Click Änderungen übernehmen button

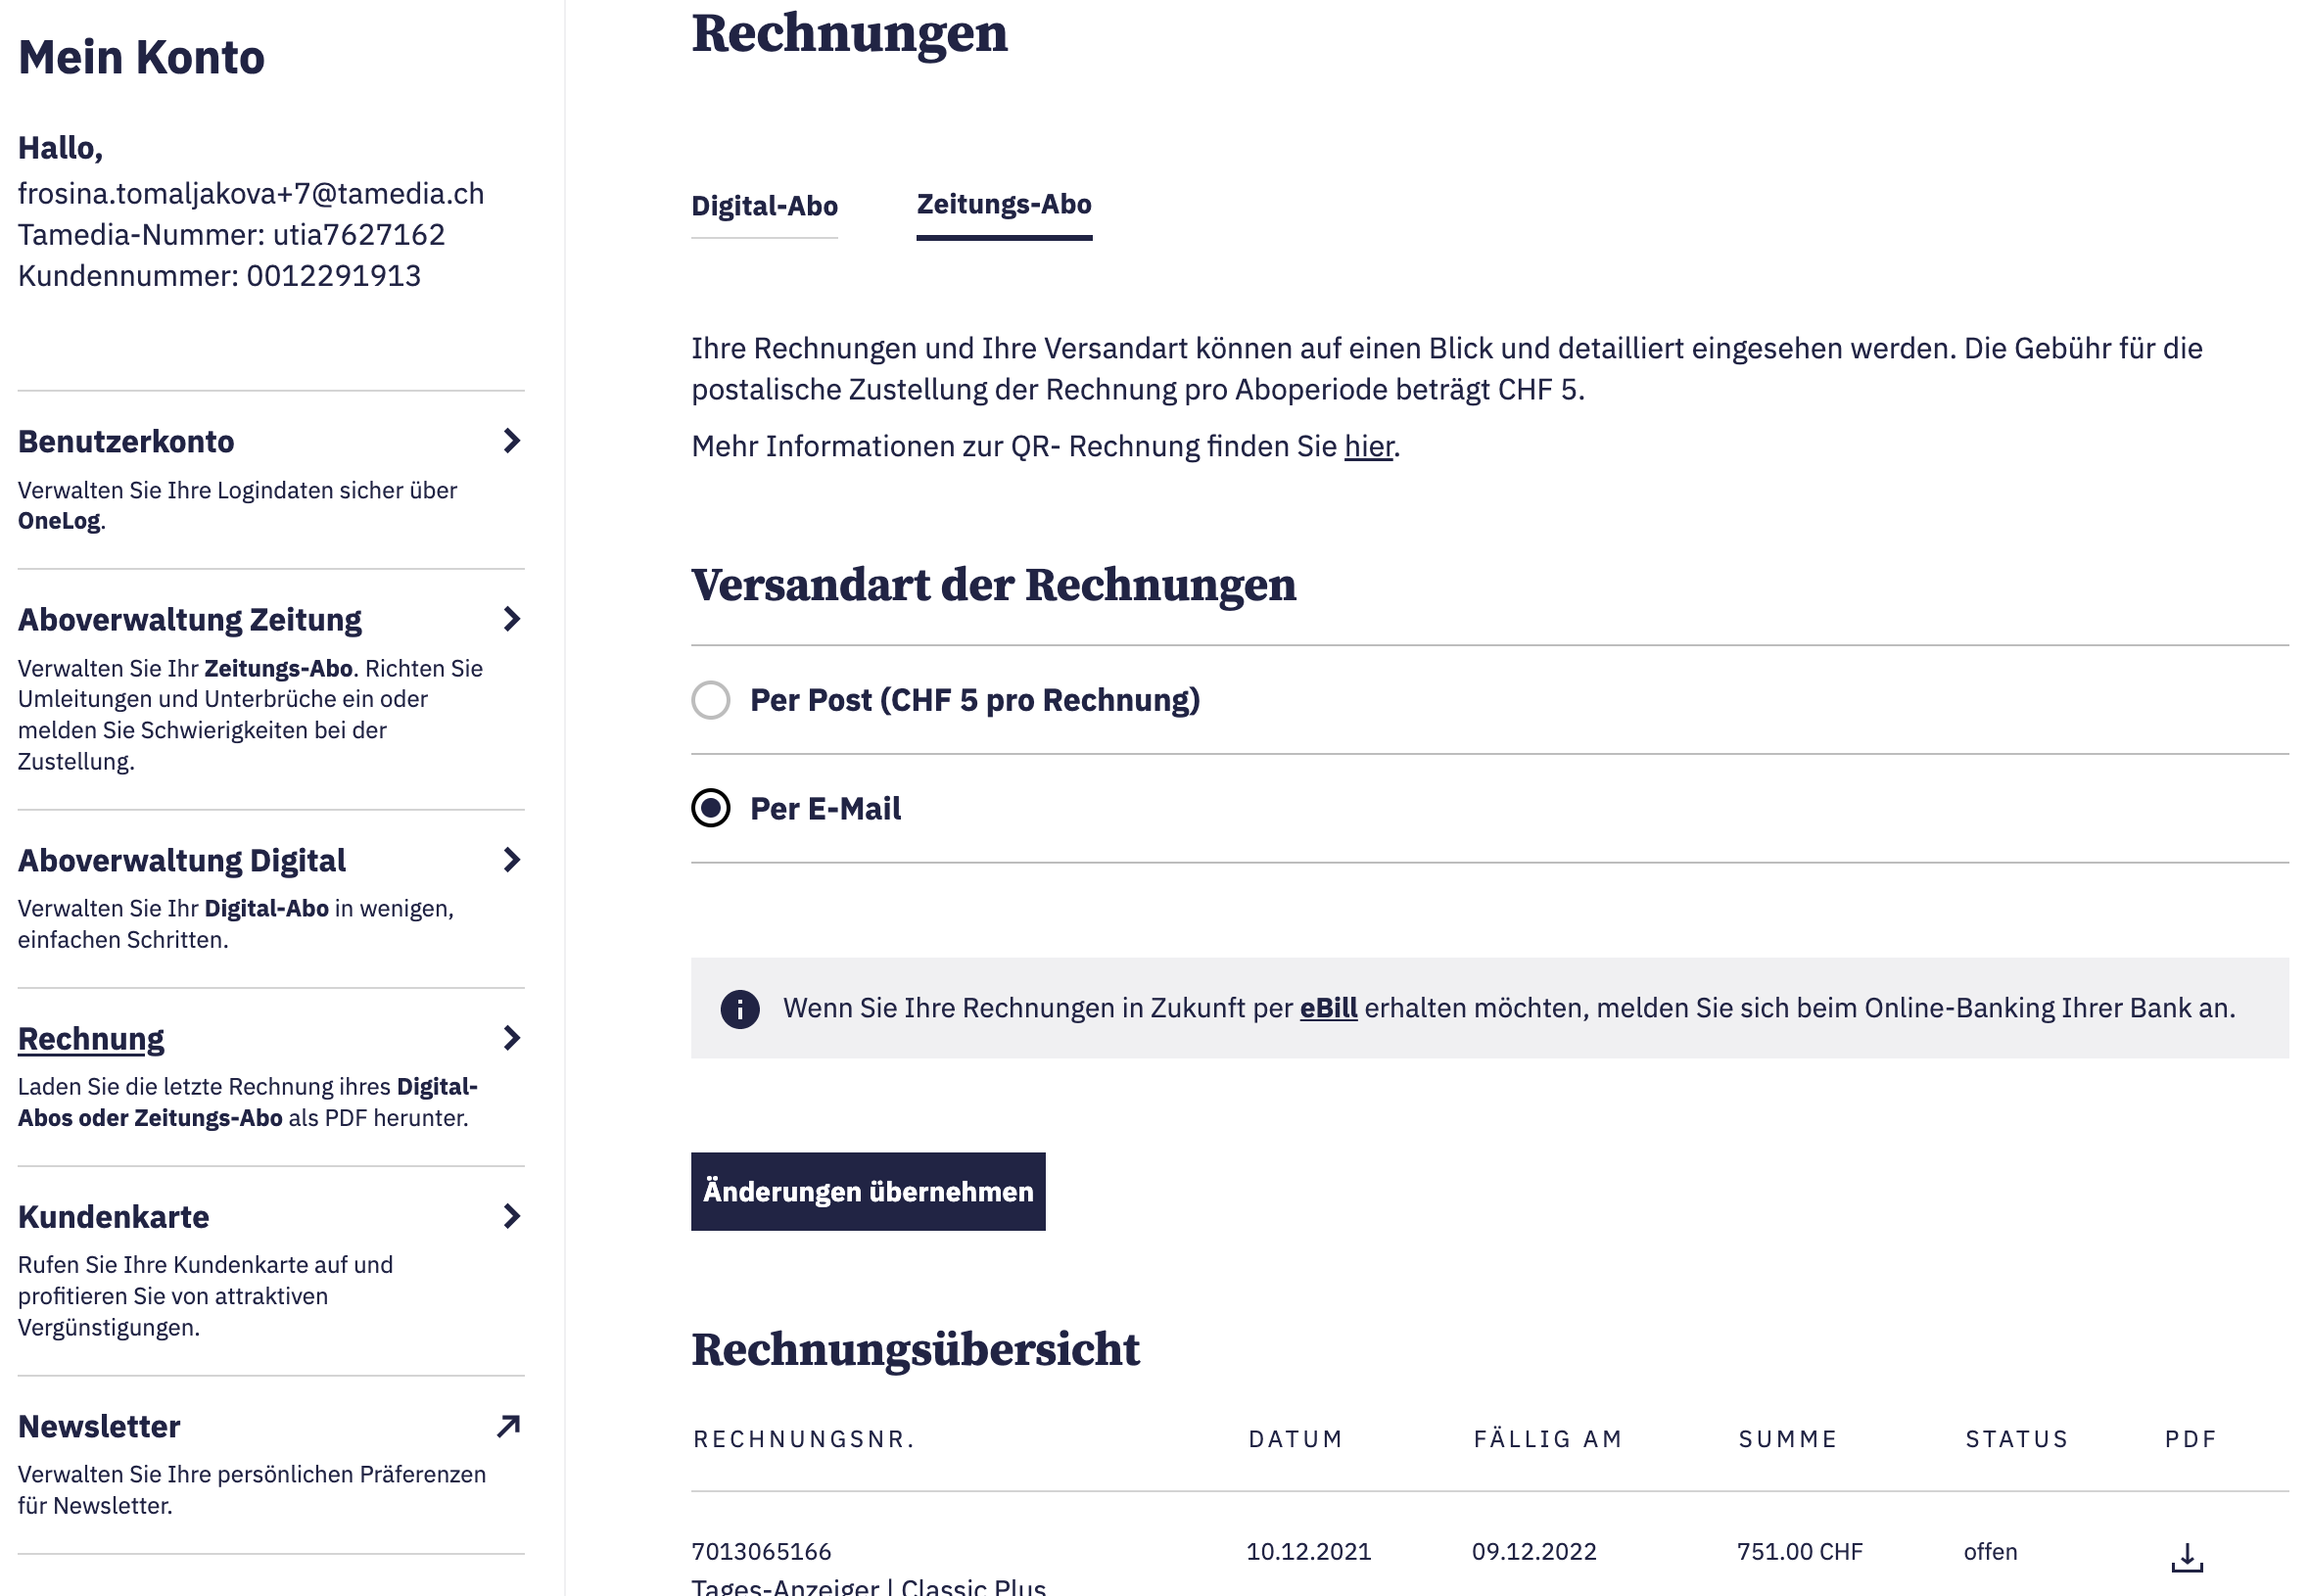(x=867, y=1191)
